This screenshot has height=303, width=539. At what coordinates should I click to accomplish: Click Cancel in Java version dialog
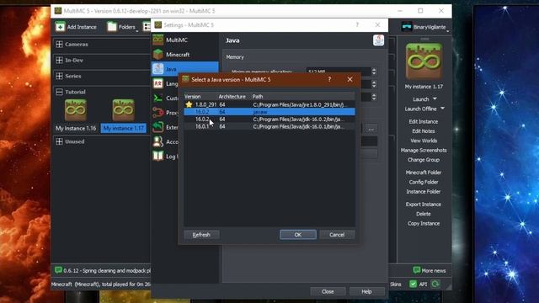[x=337, y=235]
